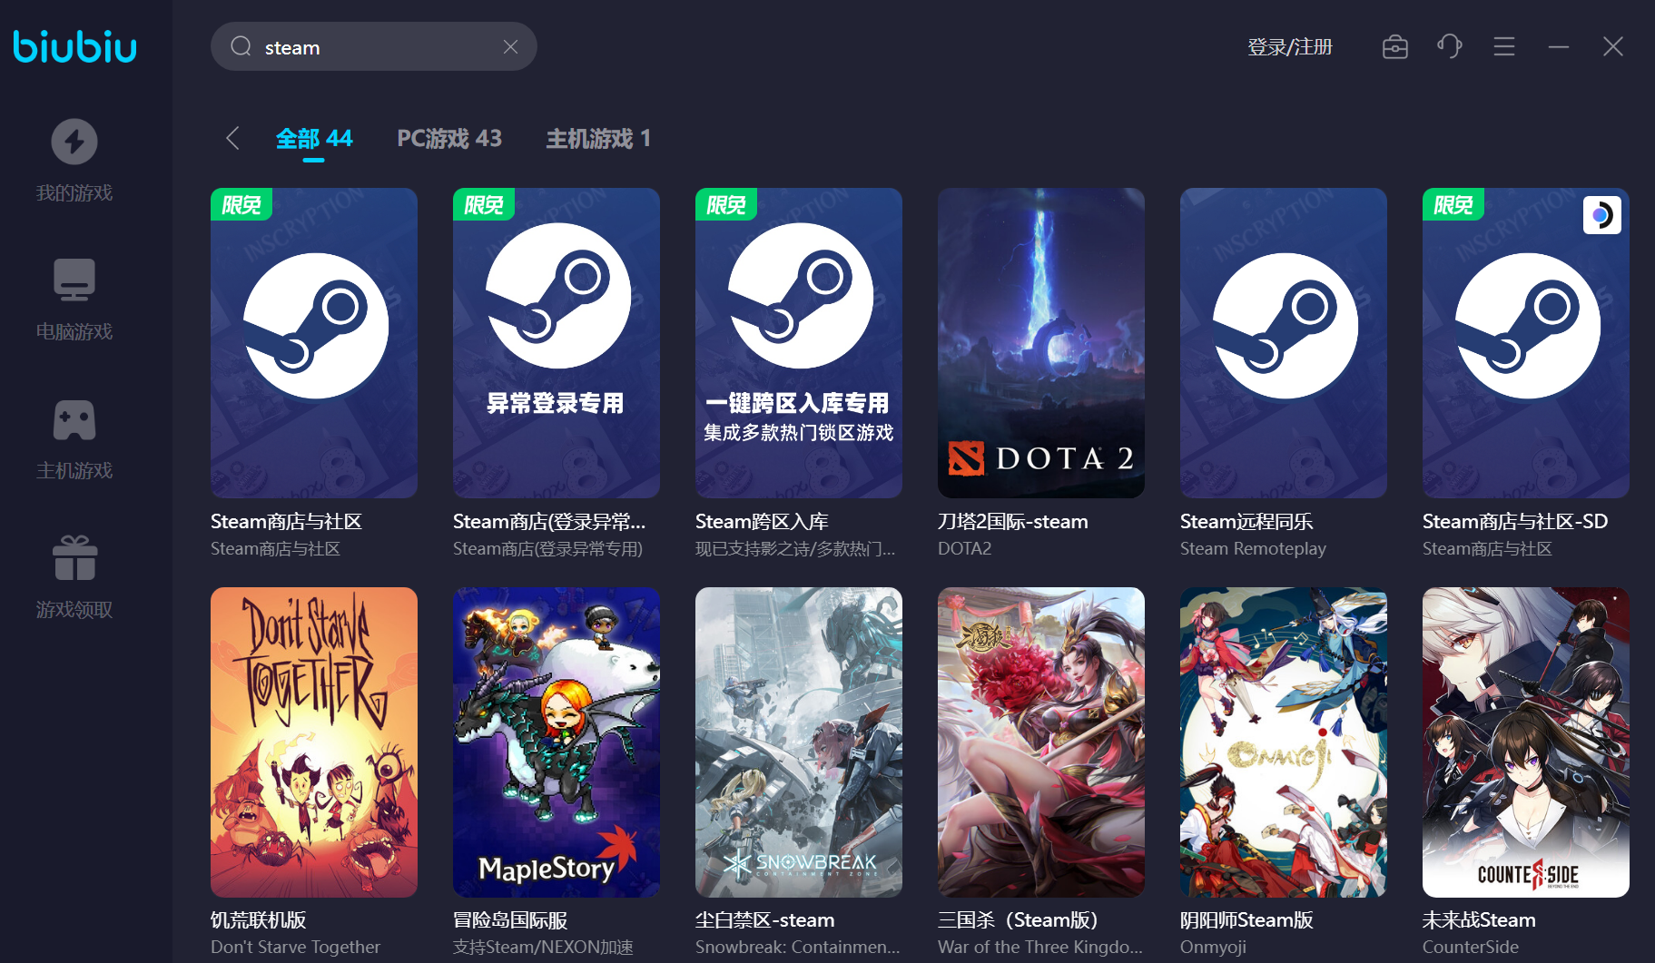
Task: Open the hamburger main menu
Action: pos(1504,46)
